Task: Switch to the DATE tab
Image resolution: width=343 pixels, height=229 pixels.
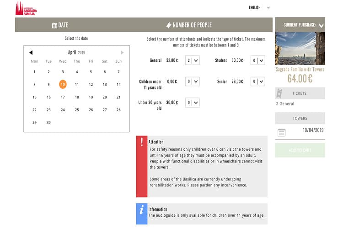Action: (60, 25)
